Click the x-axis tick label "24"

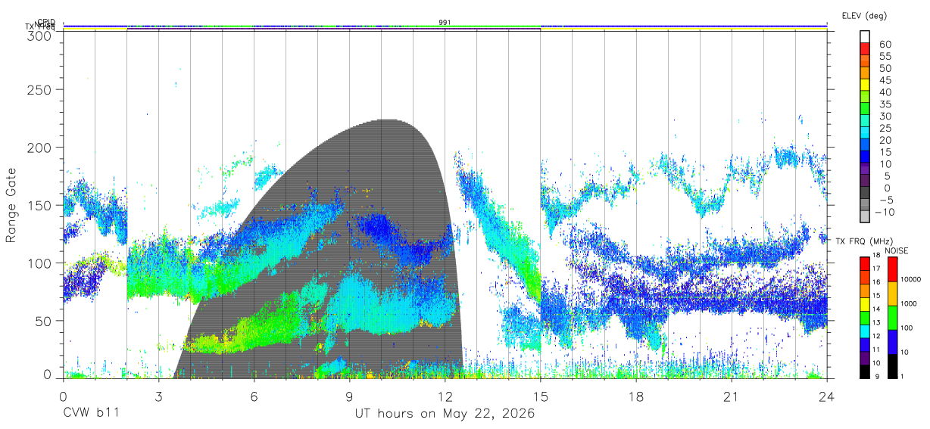click(826, 396)
